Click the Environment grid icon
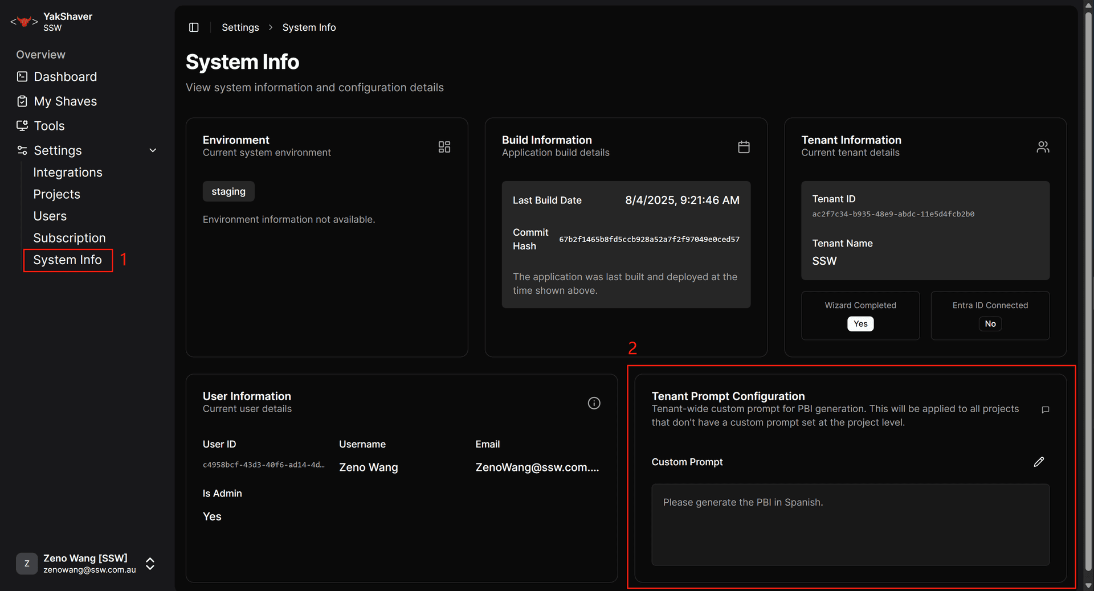Viewport: 1094px width, 591px height. tap(444, 147)
